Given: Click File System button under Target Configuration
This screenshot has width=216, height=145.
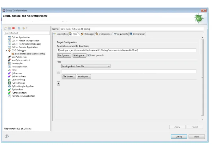Looking at the screenshot, I should click(x=64, y=55).
